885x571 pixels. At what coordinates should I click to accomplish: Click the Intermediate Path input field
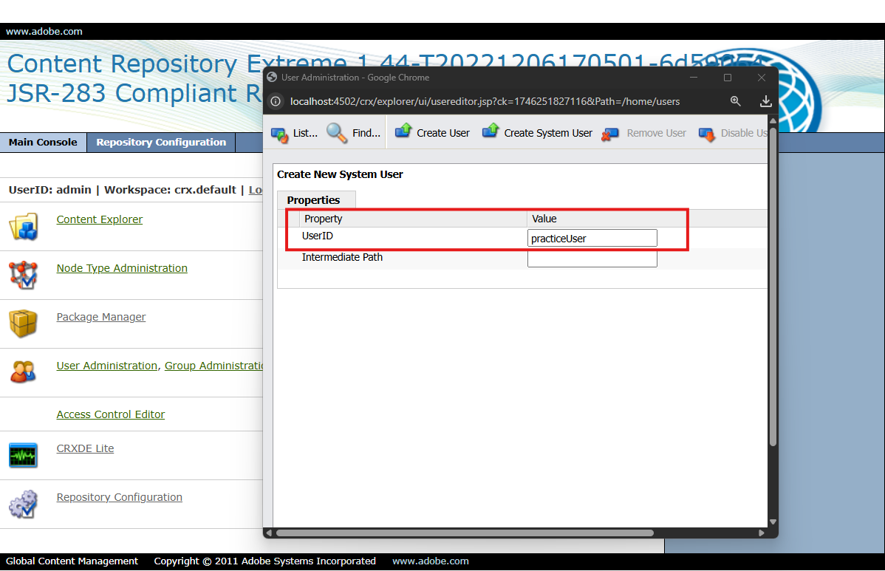pos(592,259)
